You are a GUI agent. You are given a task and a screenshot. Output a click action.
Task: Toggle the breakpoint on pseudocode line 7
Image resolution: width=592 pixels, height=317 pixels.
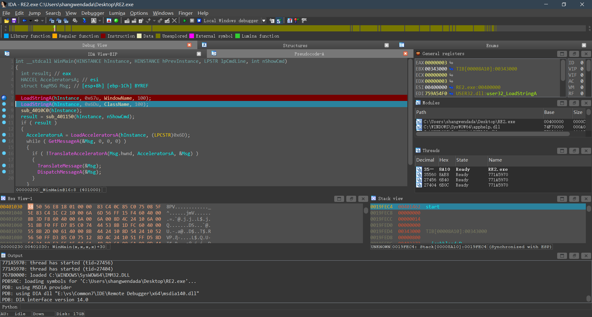[4, 98]
